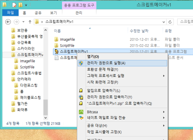The width and height of the screenshot is (193, 140).
Task: Refresh the current folder view
Action: click(170, 22)
